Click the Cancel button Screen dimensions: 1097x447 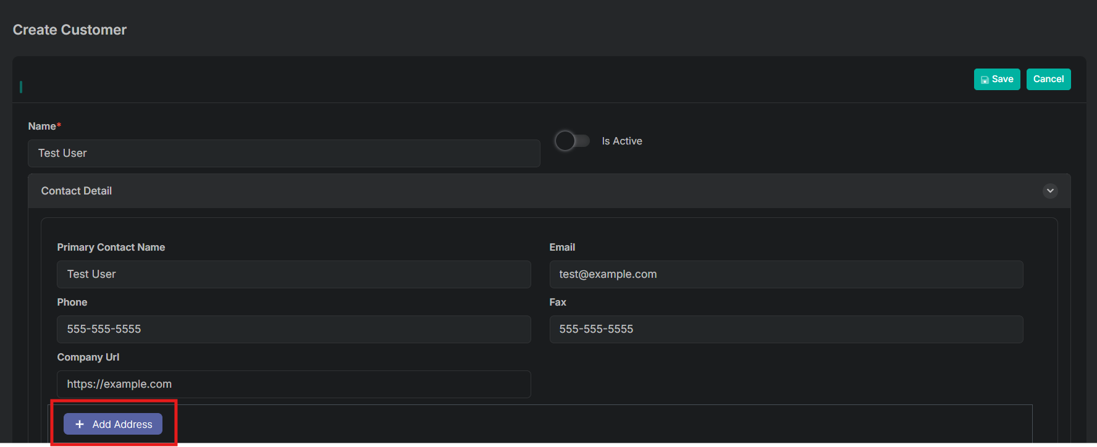[1048, 79]
